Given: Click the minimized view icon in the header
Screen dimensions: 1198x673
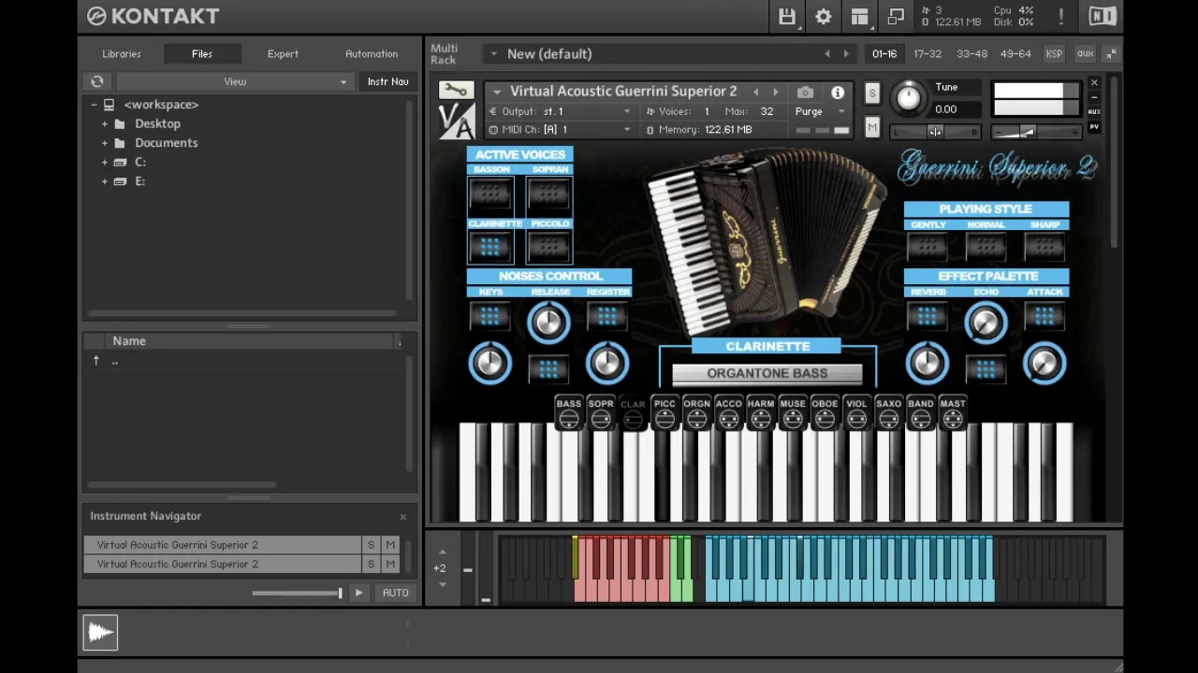Looking at the screenshot, I should [896, 17].
